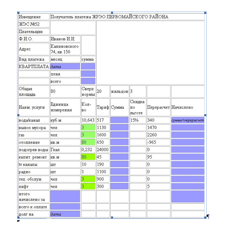The image size is (232, 226).
Task: Click the blue 'дата' cell next to КВАРТПЛАТА
Action: pos(65,66)
